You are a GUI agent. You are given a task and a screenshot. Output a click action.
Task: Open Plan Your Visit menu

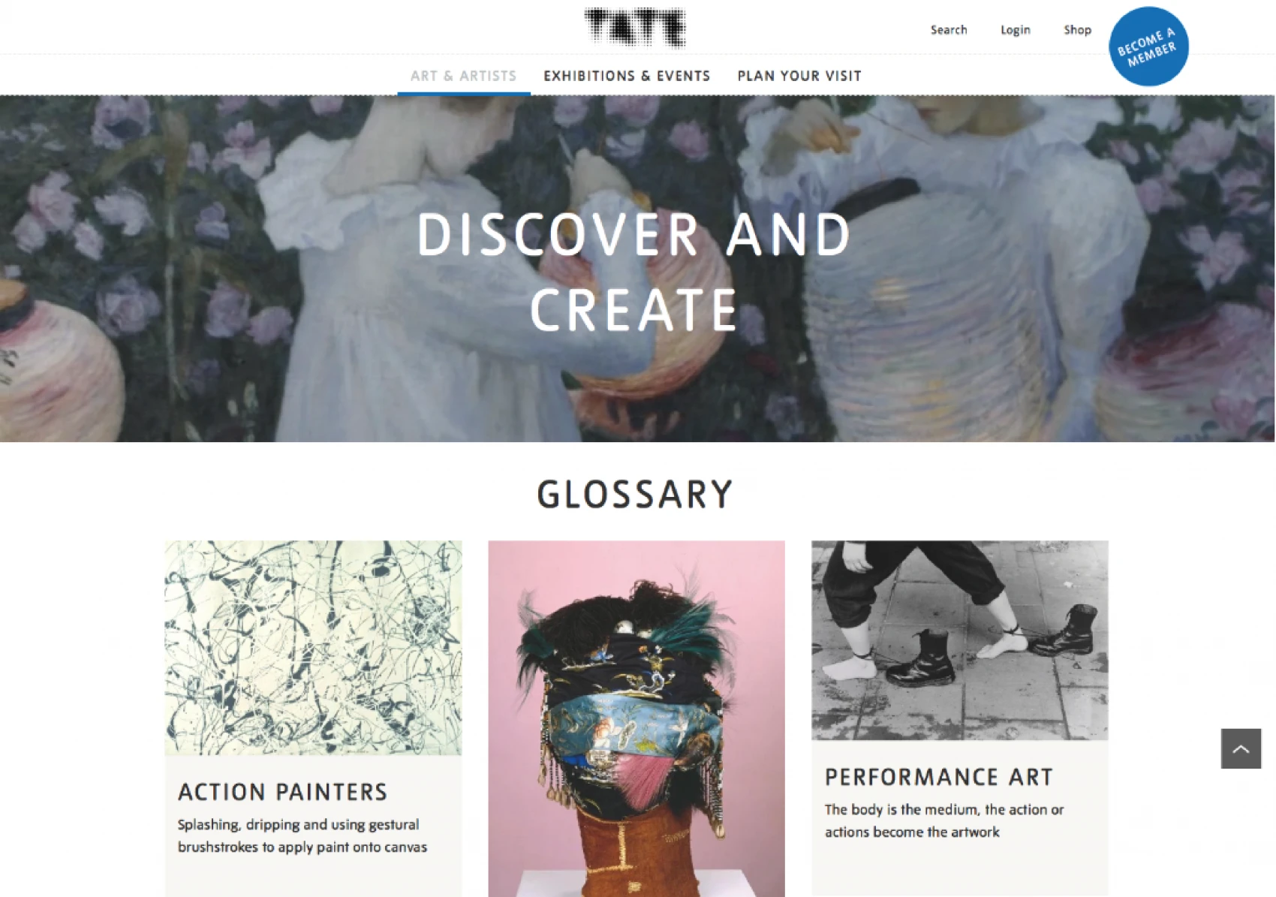click(799, 76)
